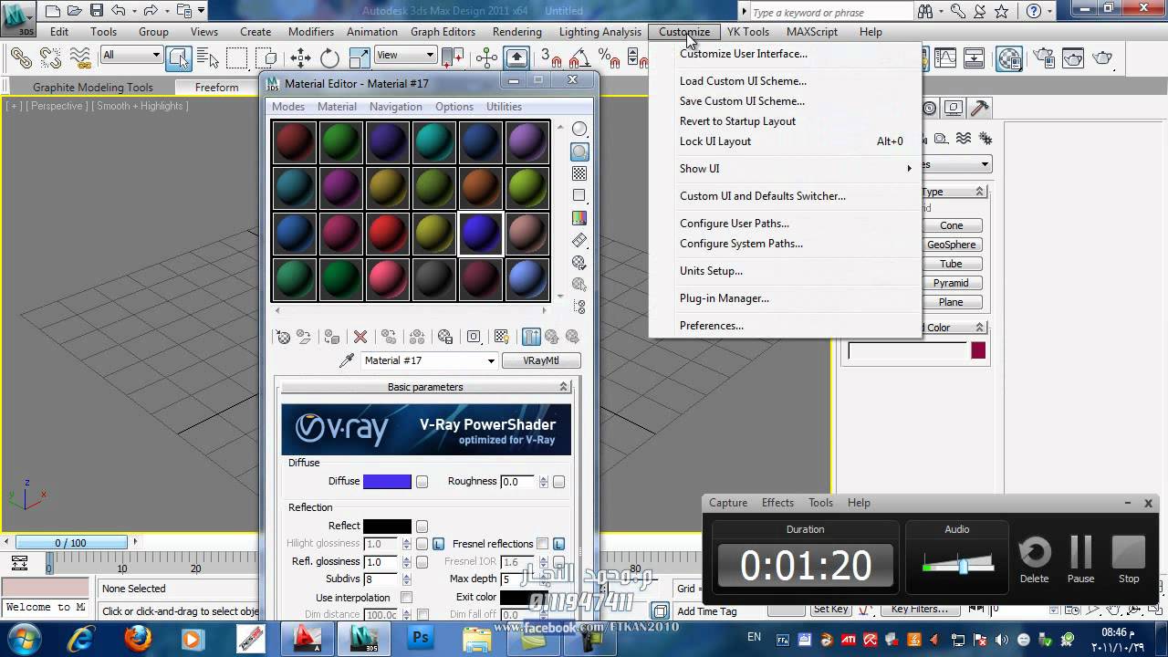The width and height of the screenshot is (1168, 657).
Task: Choose the Select and Rotate tool
Action: pyautogui.click(x=329, y=57)
